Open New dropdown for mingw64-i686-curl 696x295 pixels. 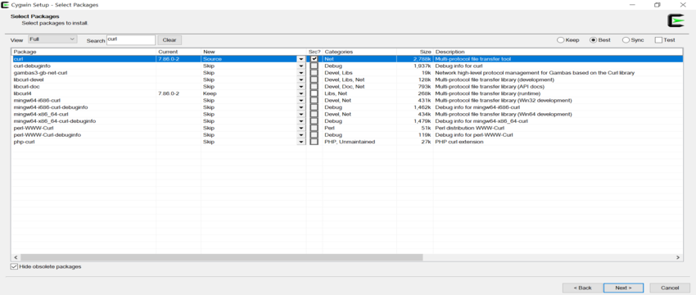click(301, 101)
